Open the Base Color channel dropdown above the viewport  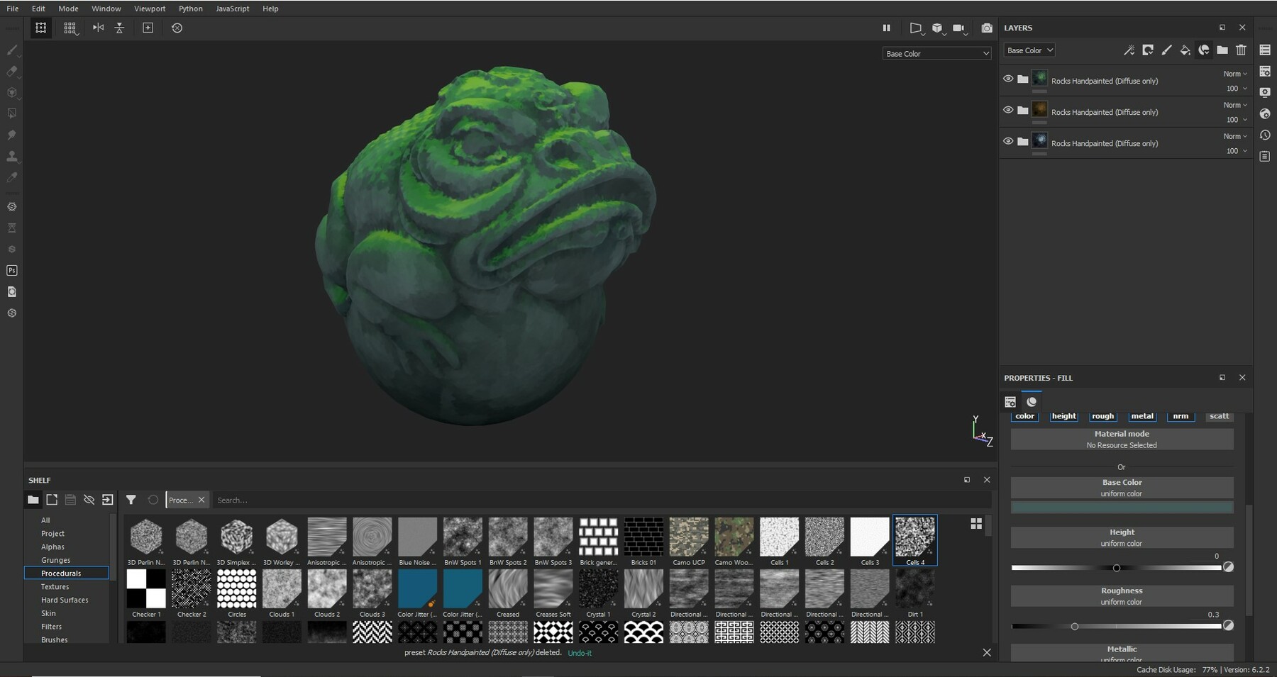(x=936, y=53)
